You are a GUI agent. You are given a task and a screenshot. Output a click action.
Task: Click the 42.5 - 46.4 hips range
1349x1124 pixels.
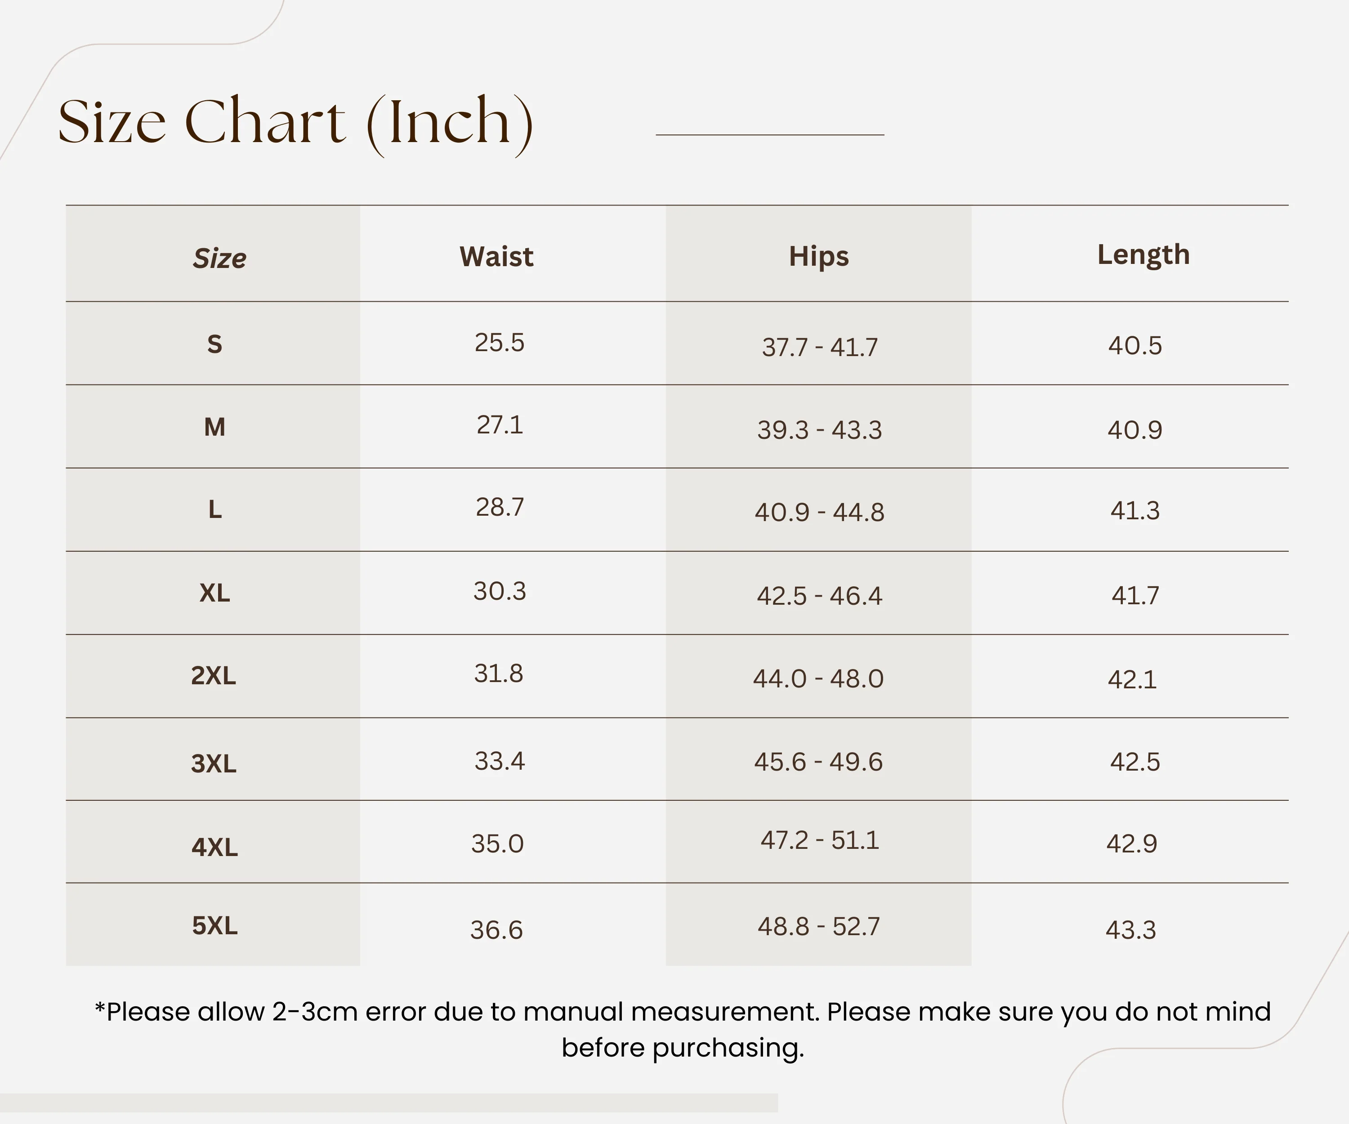tap(819, 596)
